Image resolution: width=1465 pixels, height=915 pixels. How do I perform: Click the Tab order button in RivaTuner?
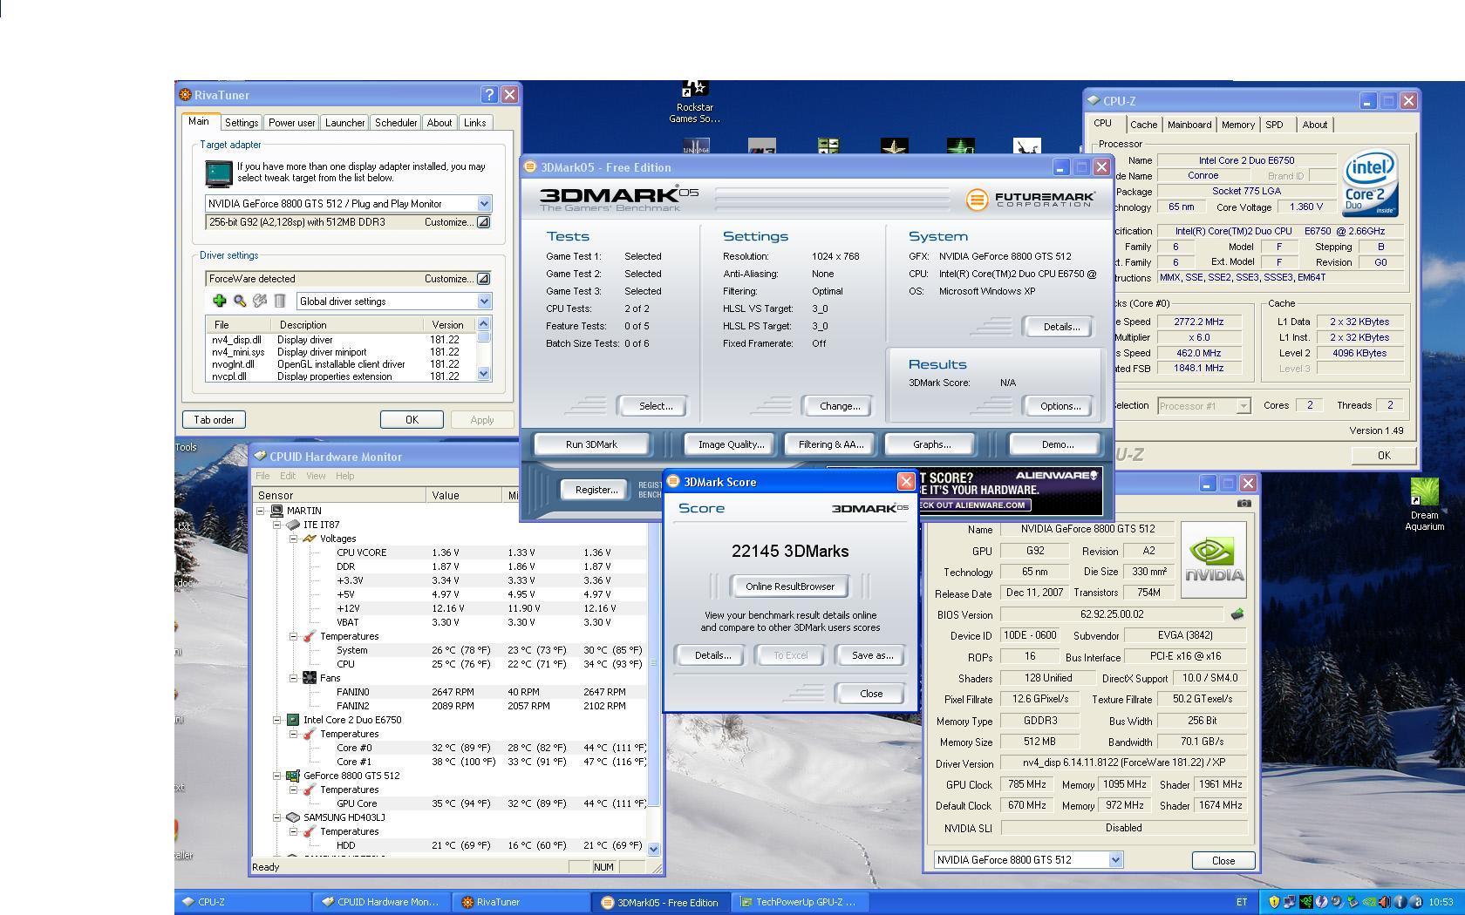(x=214, y=420)
